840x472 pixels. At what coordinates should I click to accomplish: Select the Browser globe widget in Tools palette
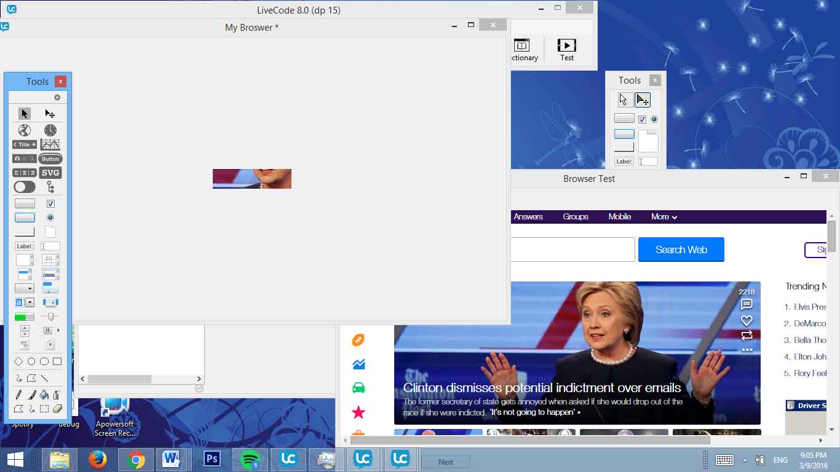pos(25,130)
